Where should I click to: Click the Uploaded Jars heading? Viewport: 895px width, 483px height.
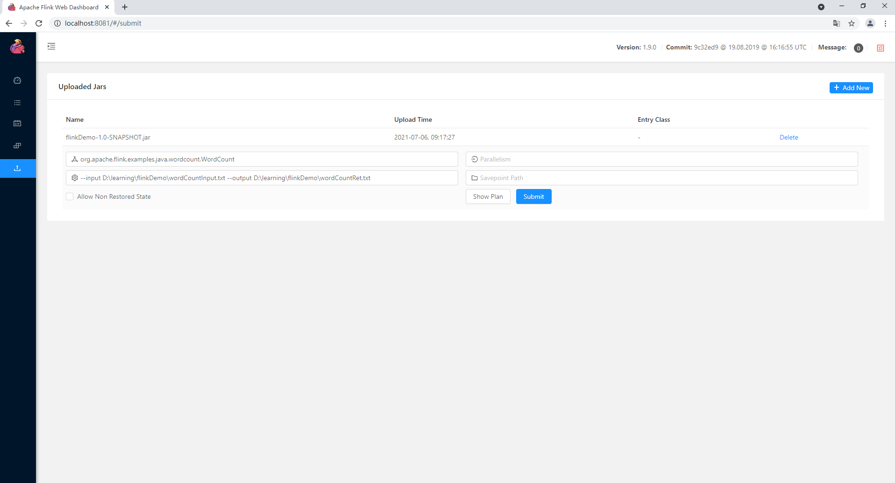coord(82,86)
